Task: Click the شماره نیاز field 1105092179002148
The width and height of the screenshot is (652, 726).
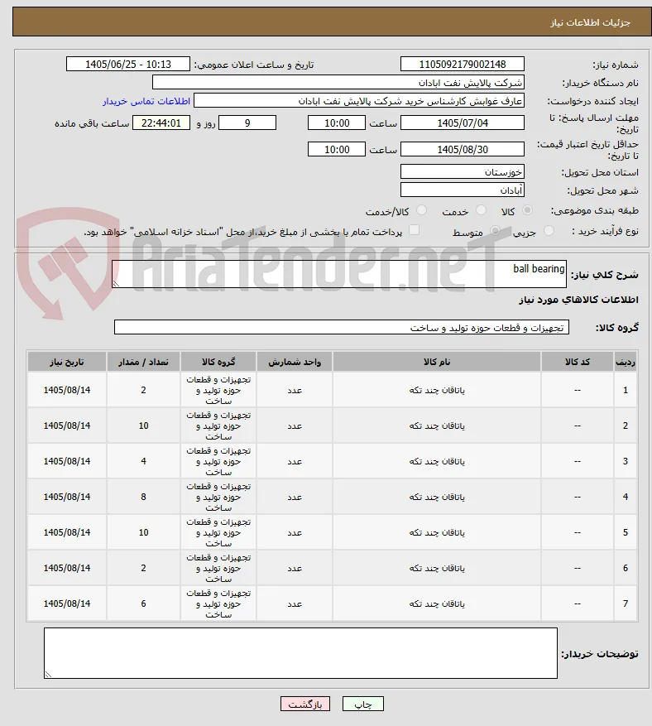Action: pyautogui.click(x=463, y=64)
